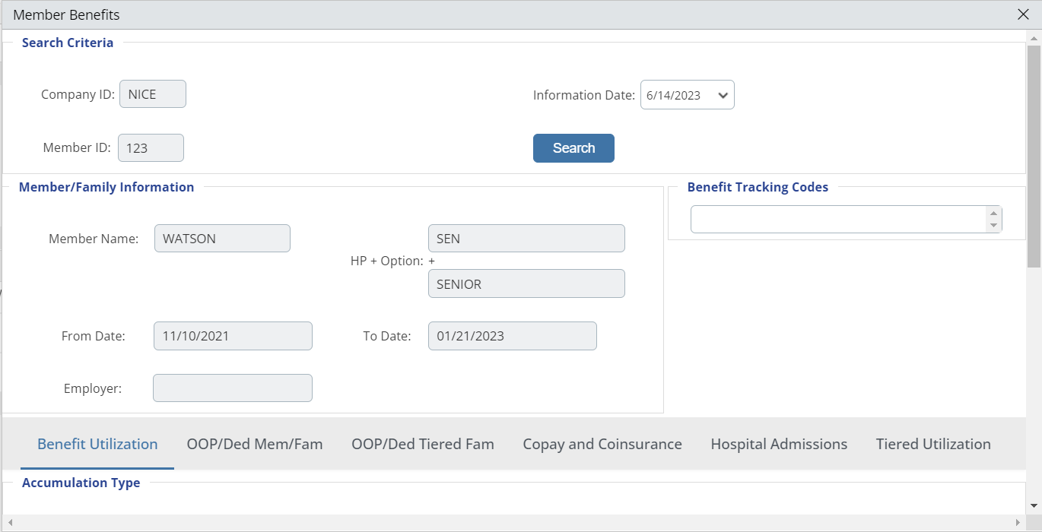Click the Search button
The height and width of the screenshot is (532, 1042).
click(573, 148)
